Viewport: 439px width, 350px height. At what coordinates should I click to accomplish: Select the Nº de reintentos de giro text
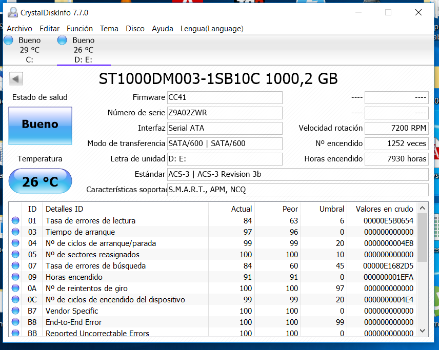point(87,289)
